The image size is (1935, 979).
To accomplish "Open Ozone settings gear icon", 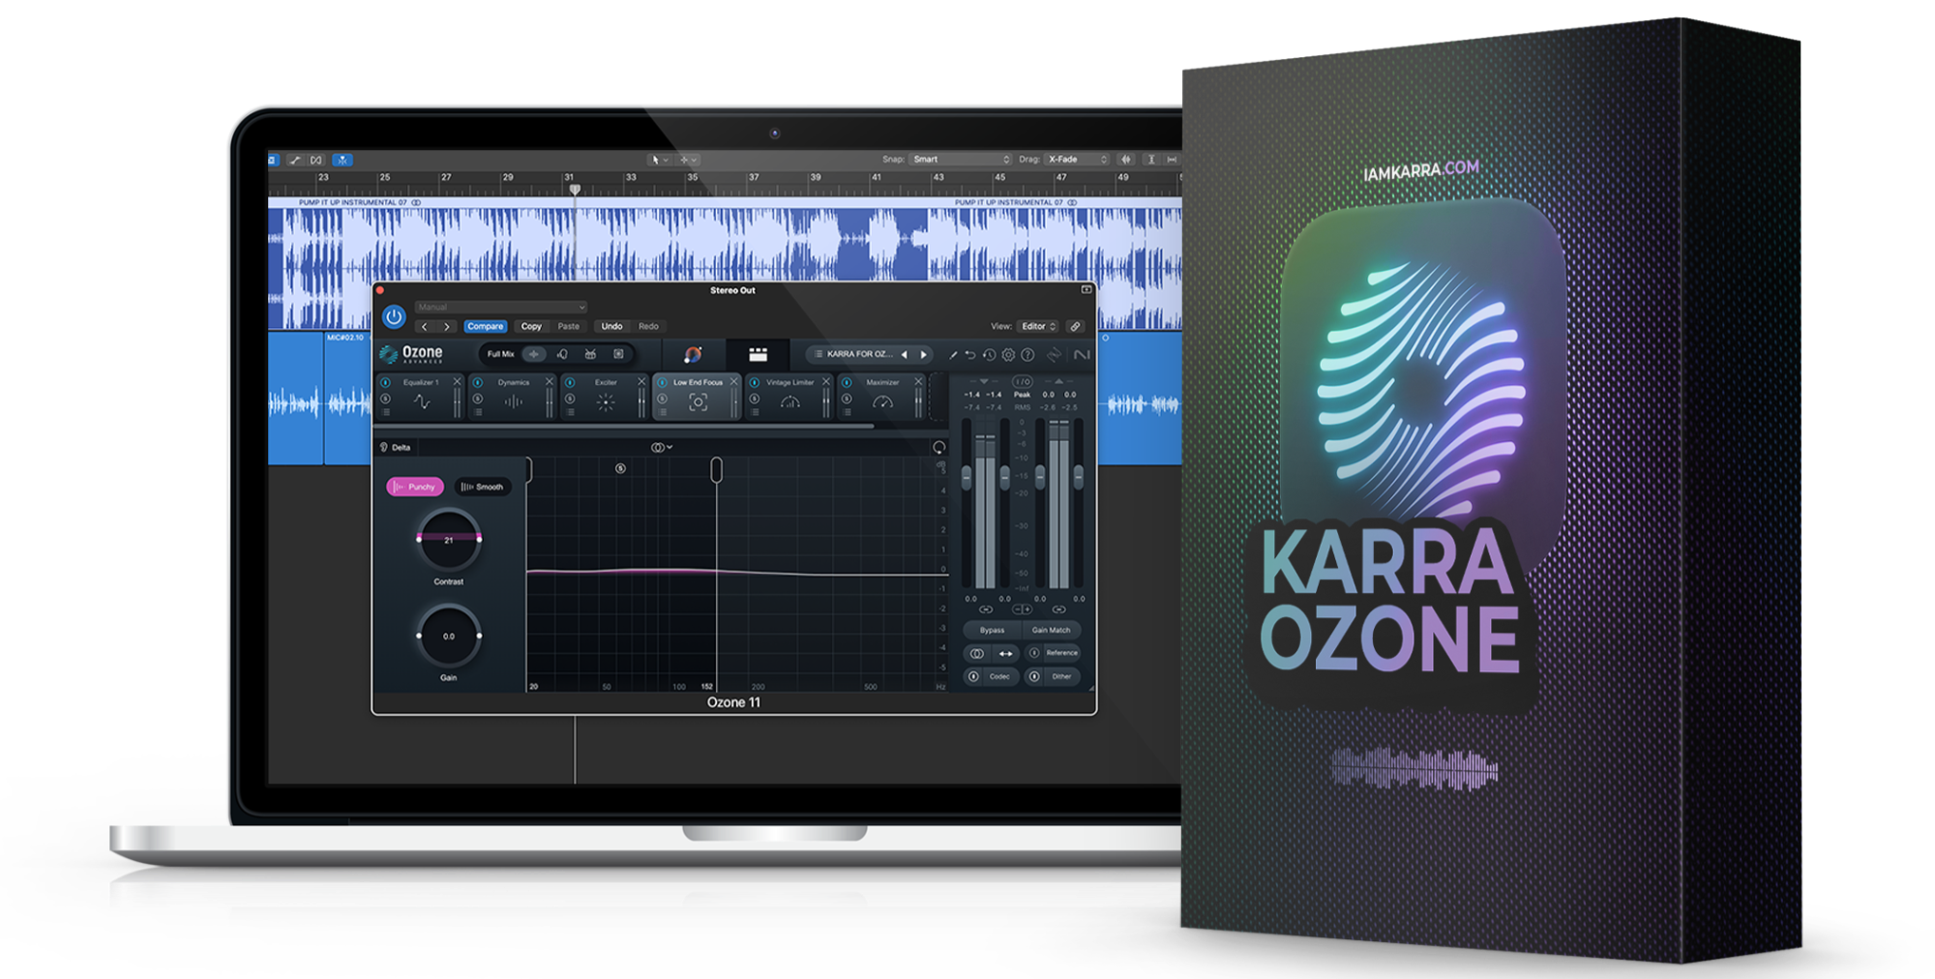I will point(1008,355).
